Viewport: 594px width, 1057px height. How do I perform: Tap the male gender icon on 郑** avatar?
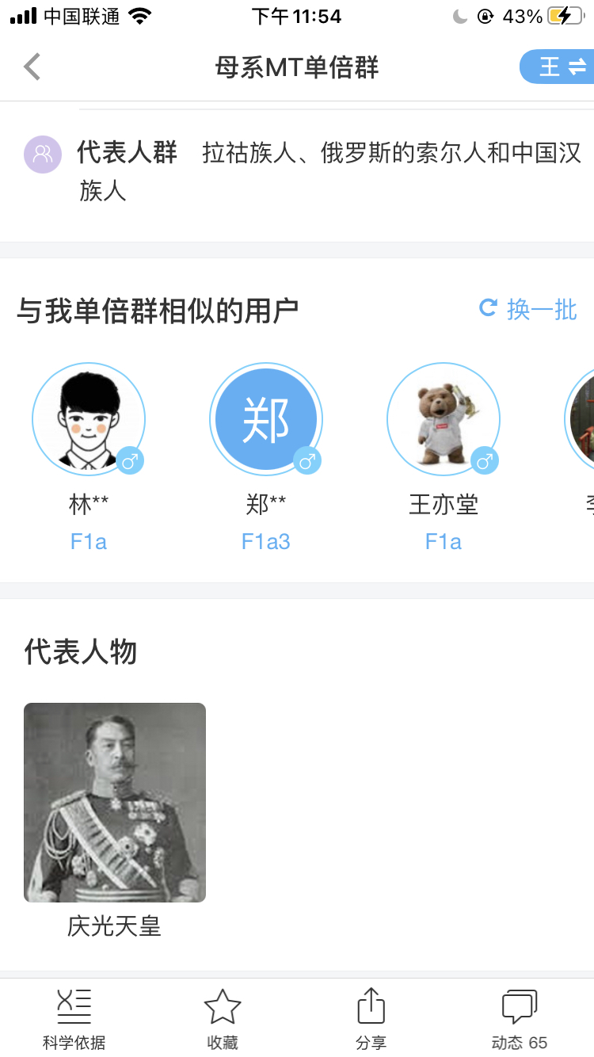coord(307,460)
